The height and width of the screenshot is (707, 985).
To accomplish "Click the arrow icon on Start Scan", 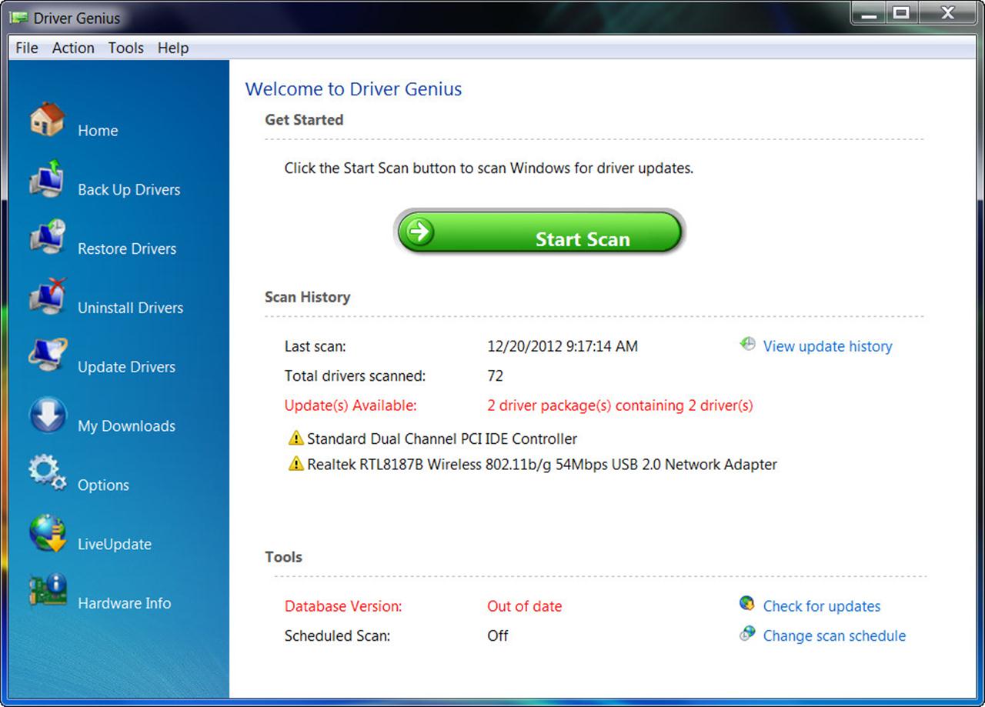I will pyautogui.click(x=419, y=231).
